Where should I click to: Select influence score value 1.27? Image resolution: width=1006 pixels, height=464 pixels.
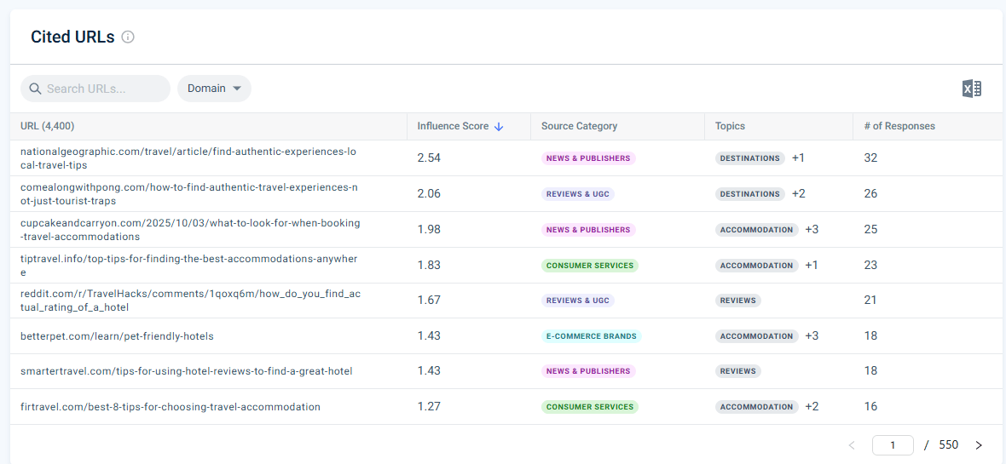429,407
